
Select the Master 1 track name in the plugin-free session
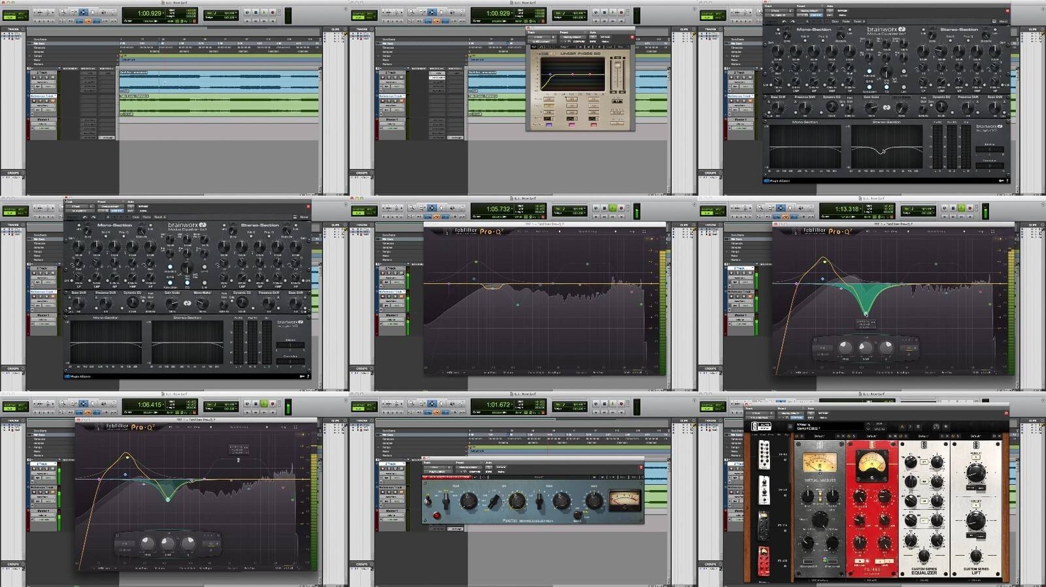(x=43, y=119)
